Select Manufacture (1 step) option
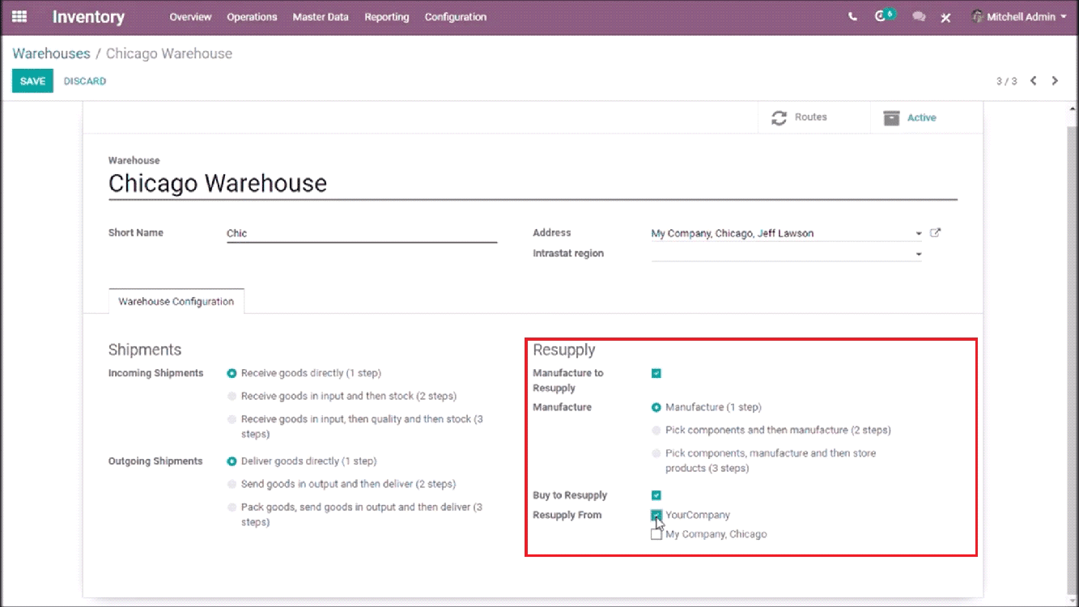The height and width of the screenshot is (607, 1079). click(656, 407)
